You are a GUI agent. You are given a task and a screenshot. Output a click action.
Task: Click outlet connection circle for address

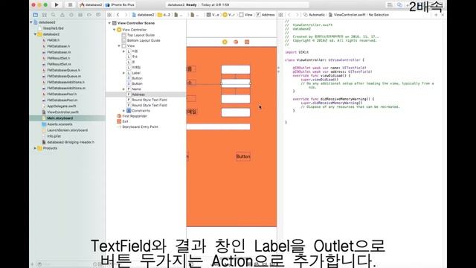pos(278,71)
